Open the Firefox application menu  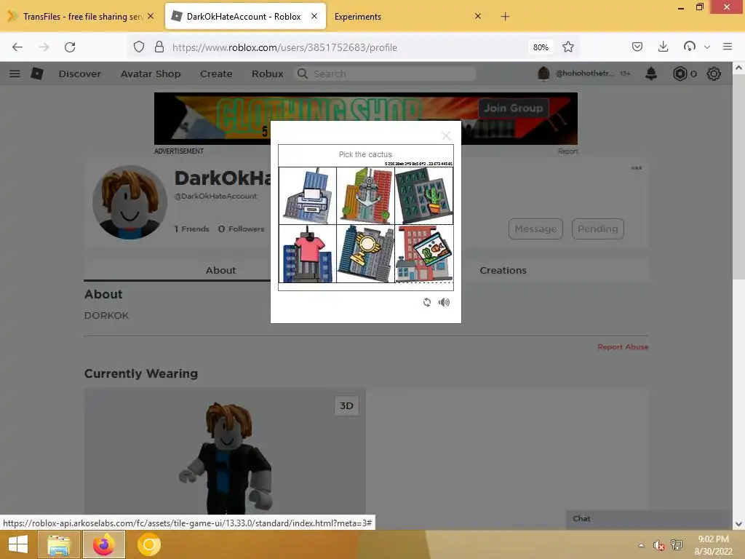point(728,47)
